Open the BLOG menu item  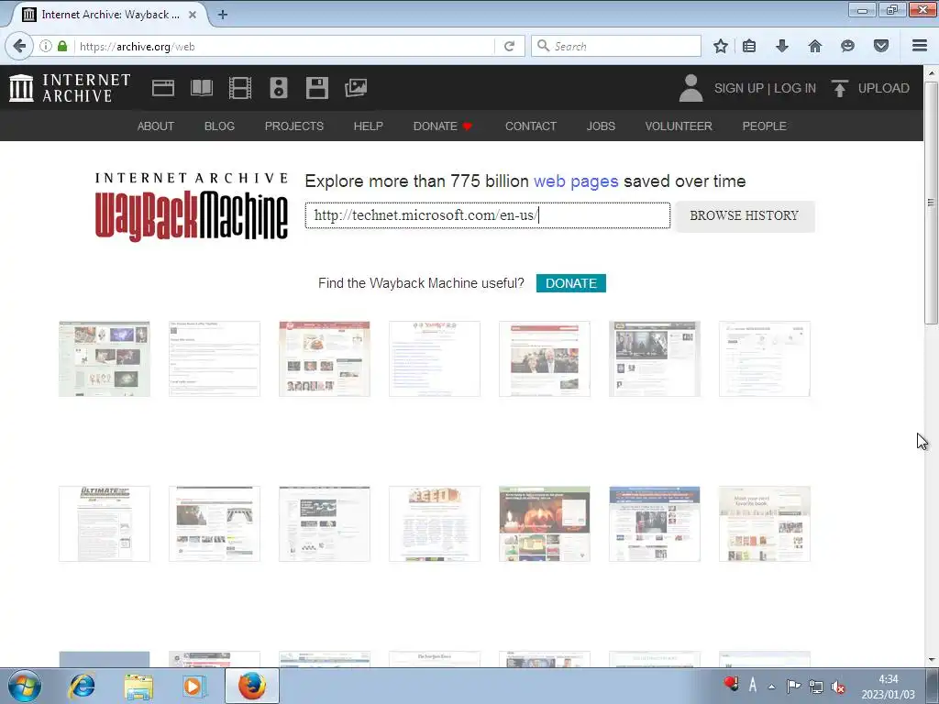click(219, 126)
